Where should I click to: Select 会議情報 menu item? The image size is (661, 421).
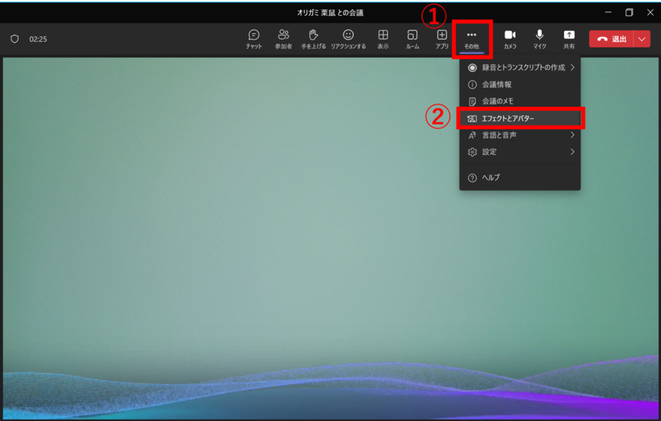tap(497, 84)
